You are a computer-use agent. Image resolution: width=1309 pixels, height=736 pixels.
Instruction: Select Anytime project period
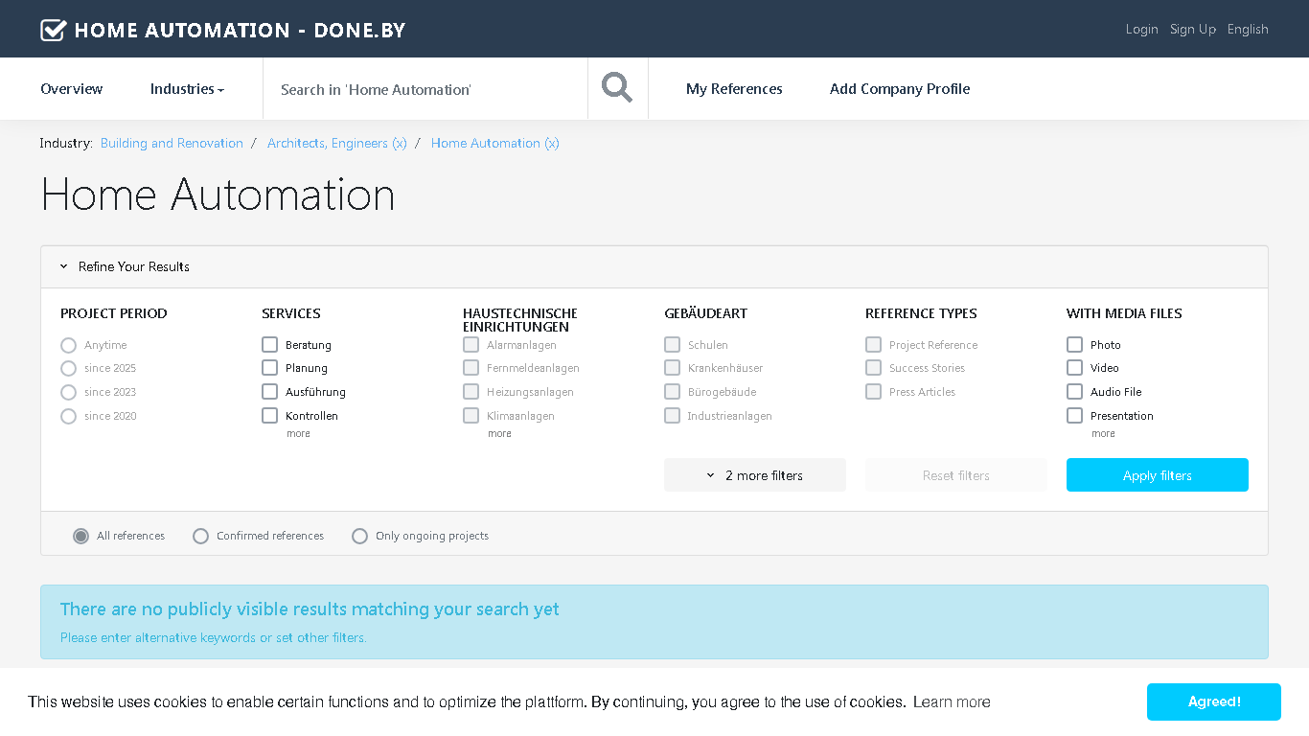pyautogui.click(x=68, y=345)
